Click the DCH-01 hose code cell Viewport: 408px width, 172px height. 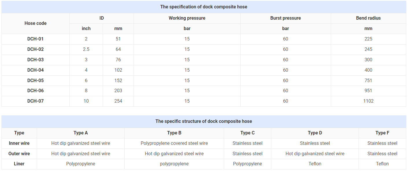pos(36,39)
